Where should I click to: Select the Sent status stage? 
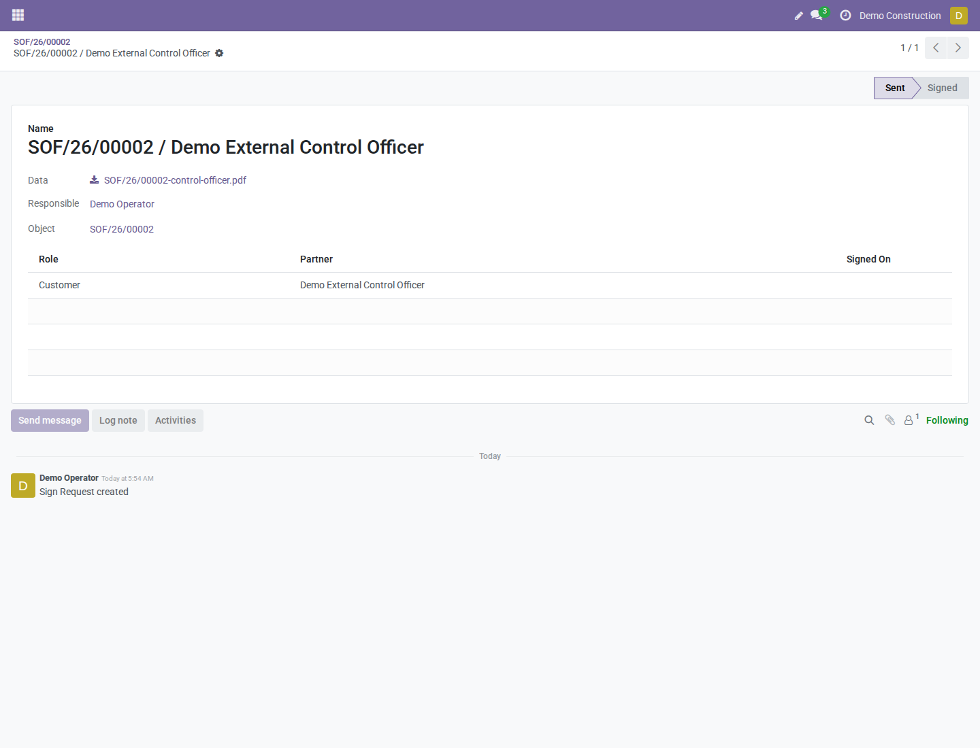[896, 88]
